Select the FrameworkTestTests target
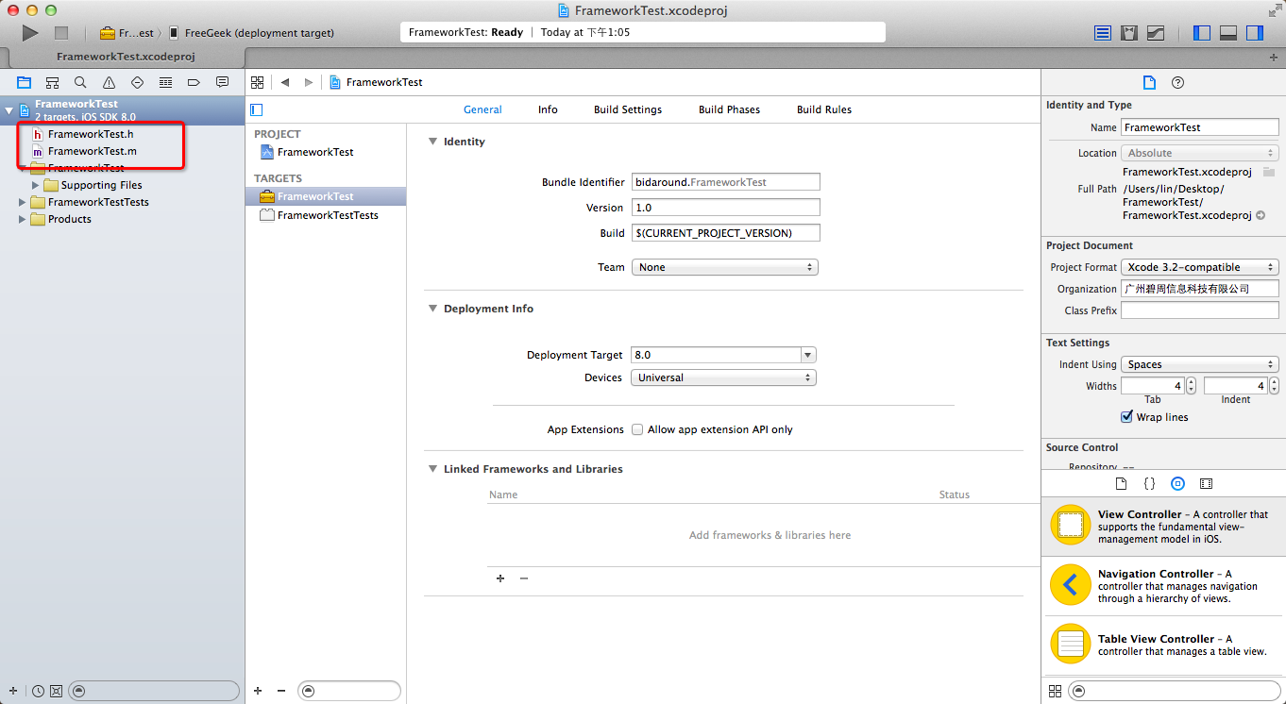This screenshot has height=704, width=1286. pyautogui.click(x=326, y=215)
